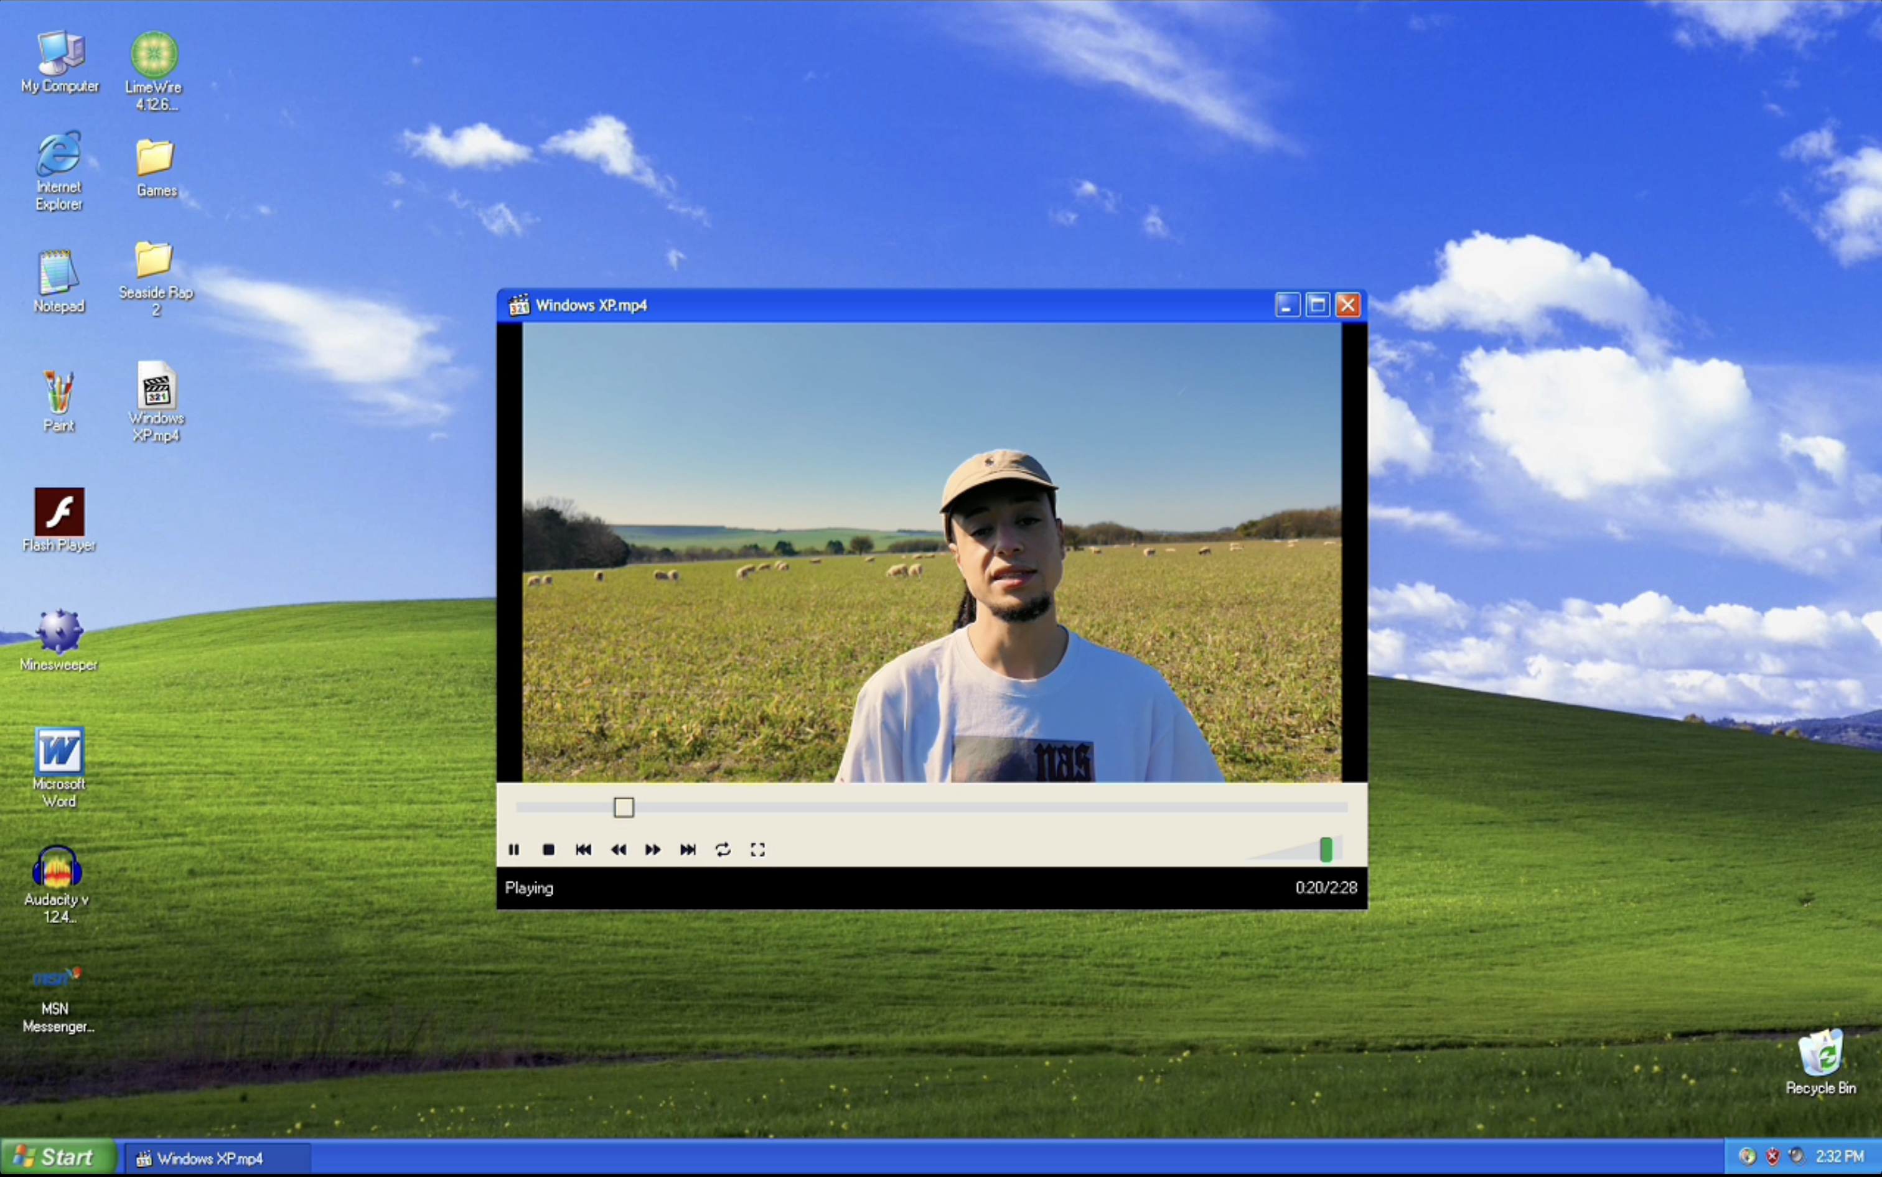
Task: Pause the playing video
Action: click(x=514, y=849)
